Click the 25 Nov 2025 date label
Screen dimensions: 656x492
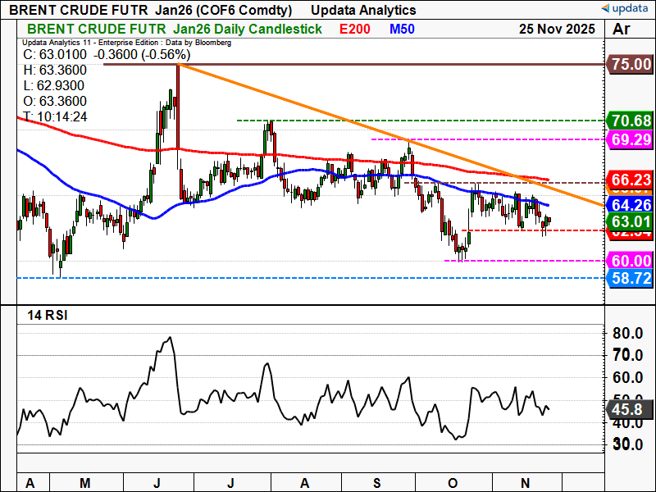(x=557, y=29)
